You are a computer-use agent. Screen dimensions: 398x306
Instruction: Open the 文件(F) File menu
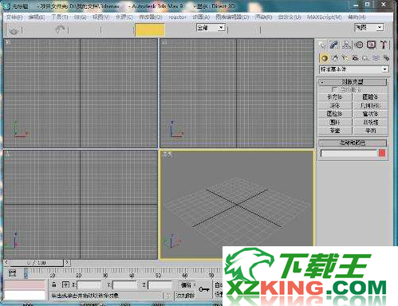coord(14,18)
